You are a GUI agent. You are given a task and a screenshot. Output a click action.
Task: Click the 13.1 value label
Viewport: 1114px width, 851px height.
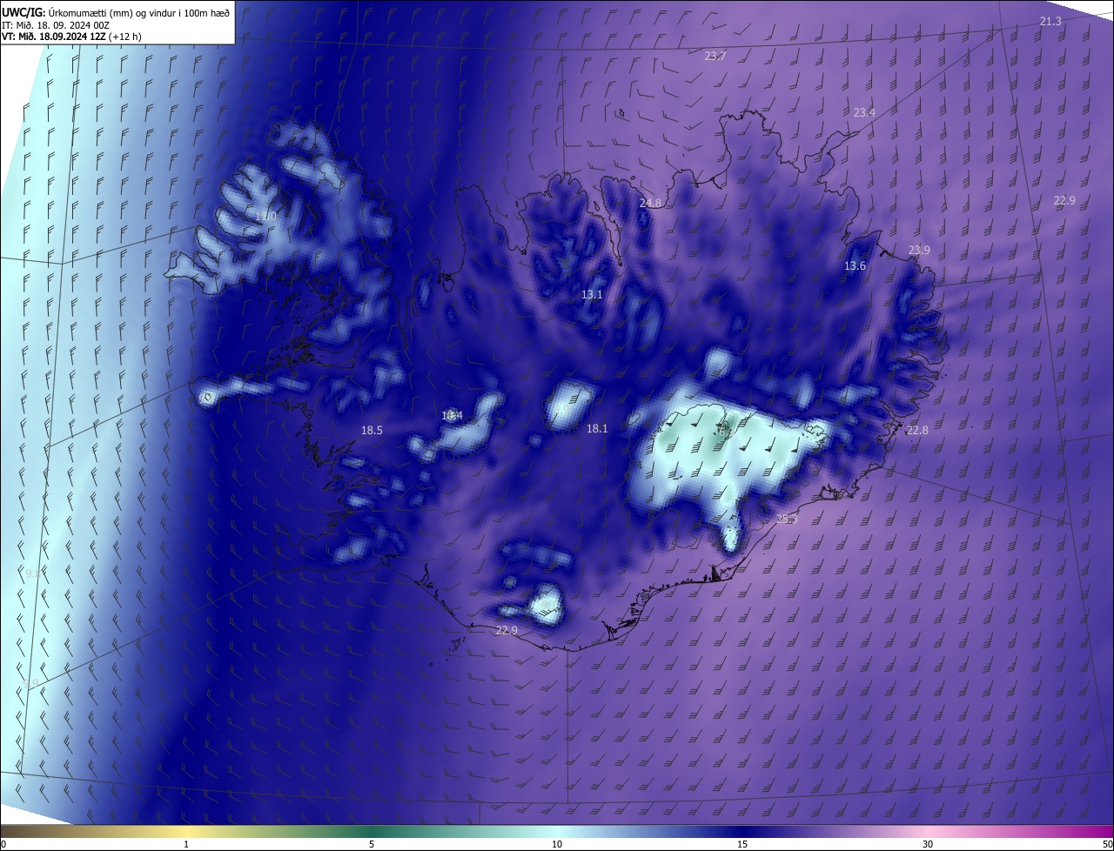592,295
